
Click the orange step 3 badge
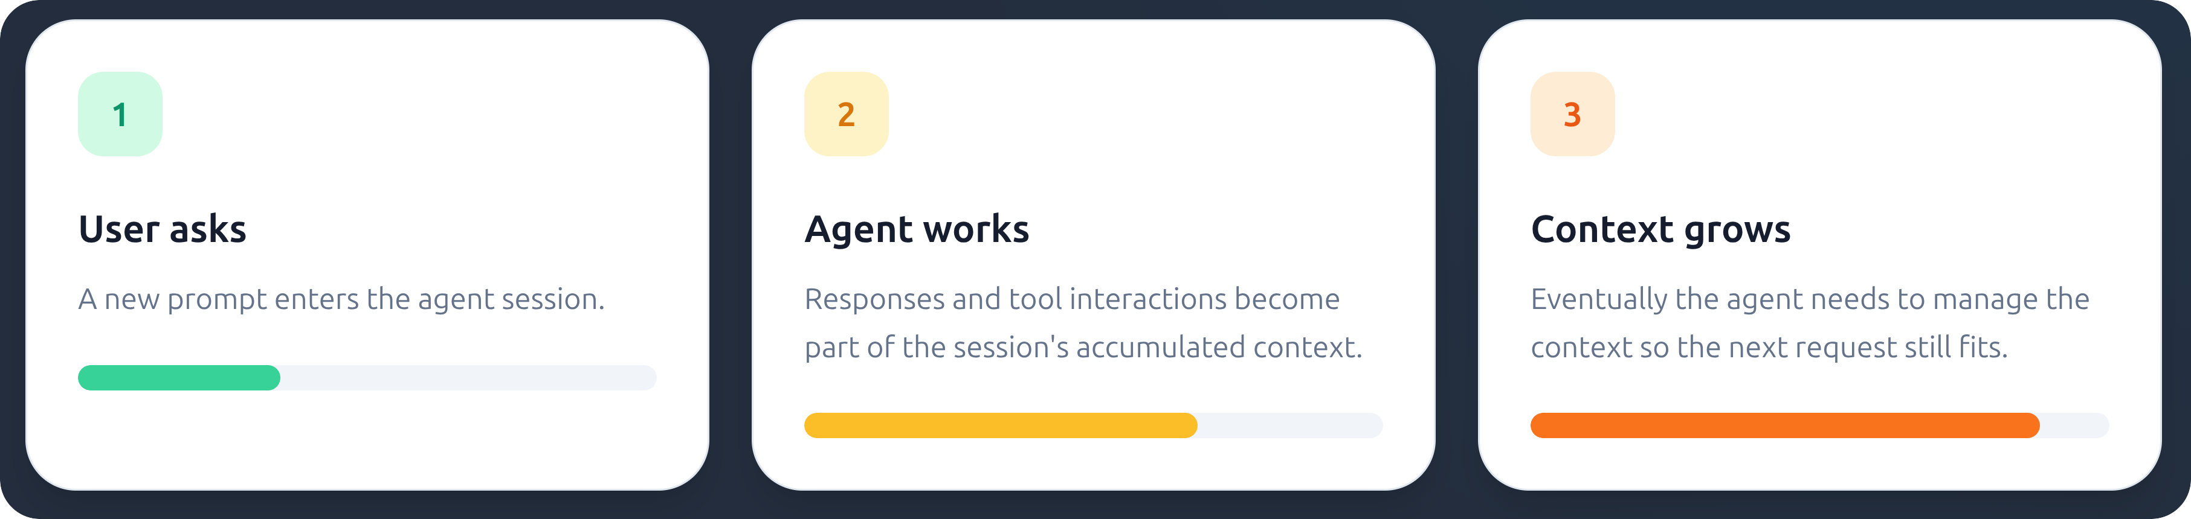click(x=1573, y=114)
